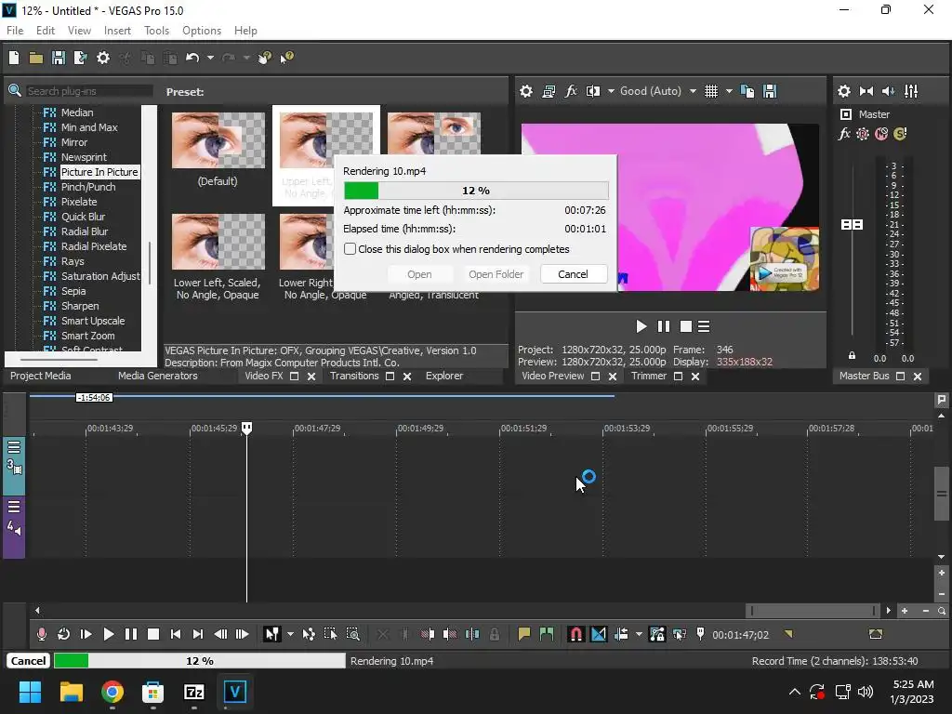Insert a marker with the yellow flag icon
The image size is (952, 714).
524,634
